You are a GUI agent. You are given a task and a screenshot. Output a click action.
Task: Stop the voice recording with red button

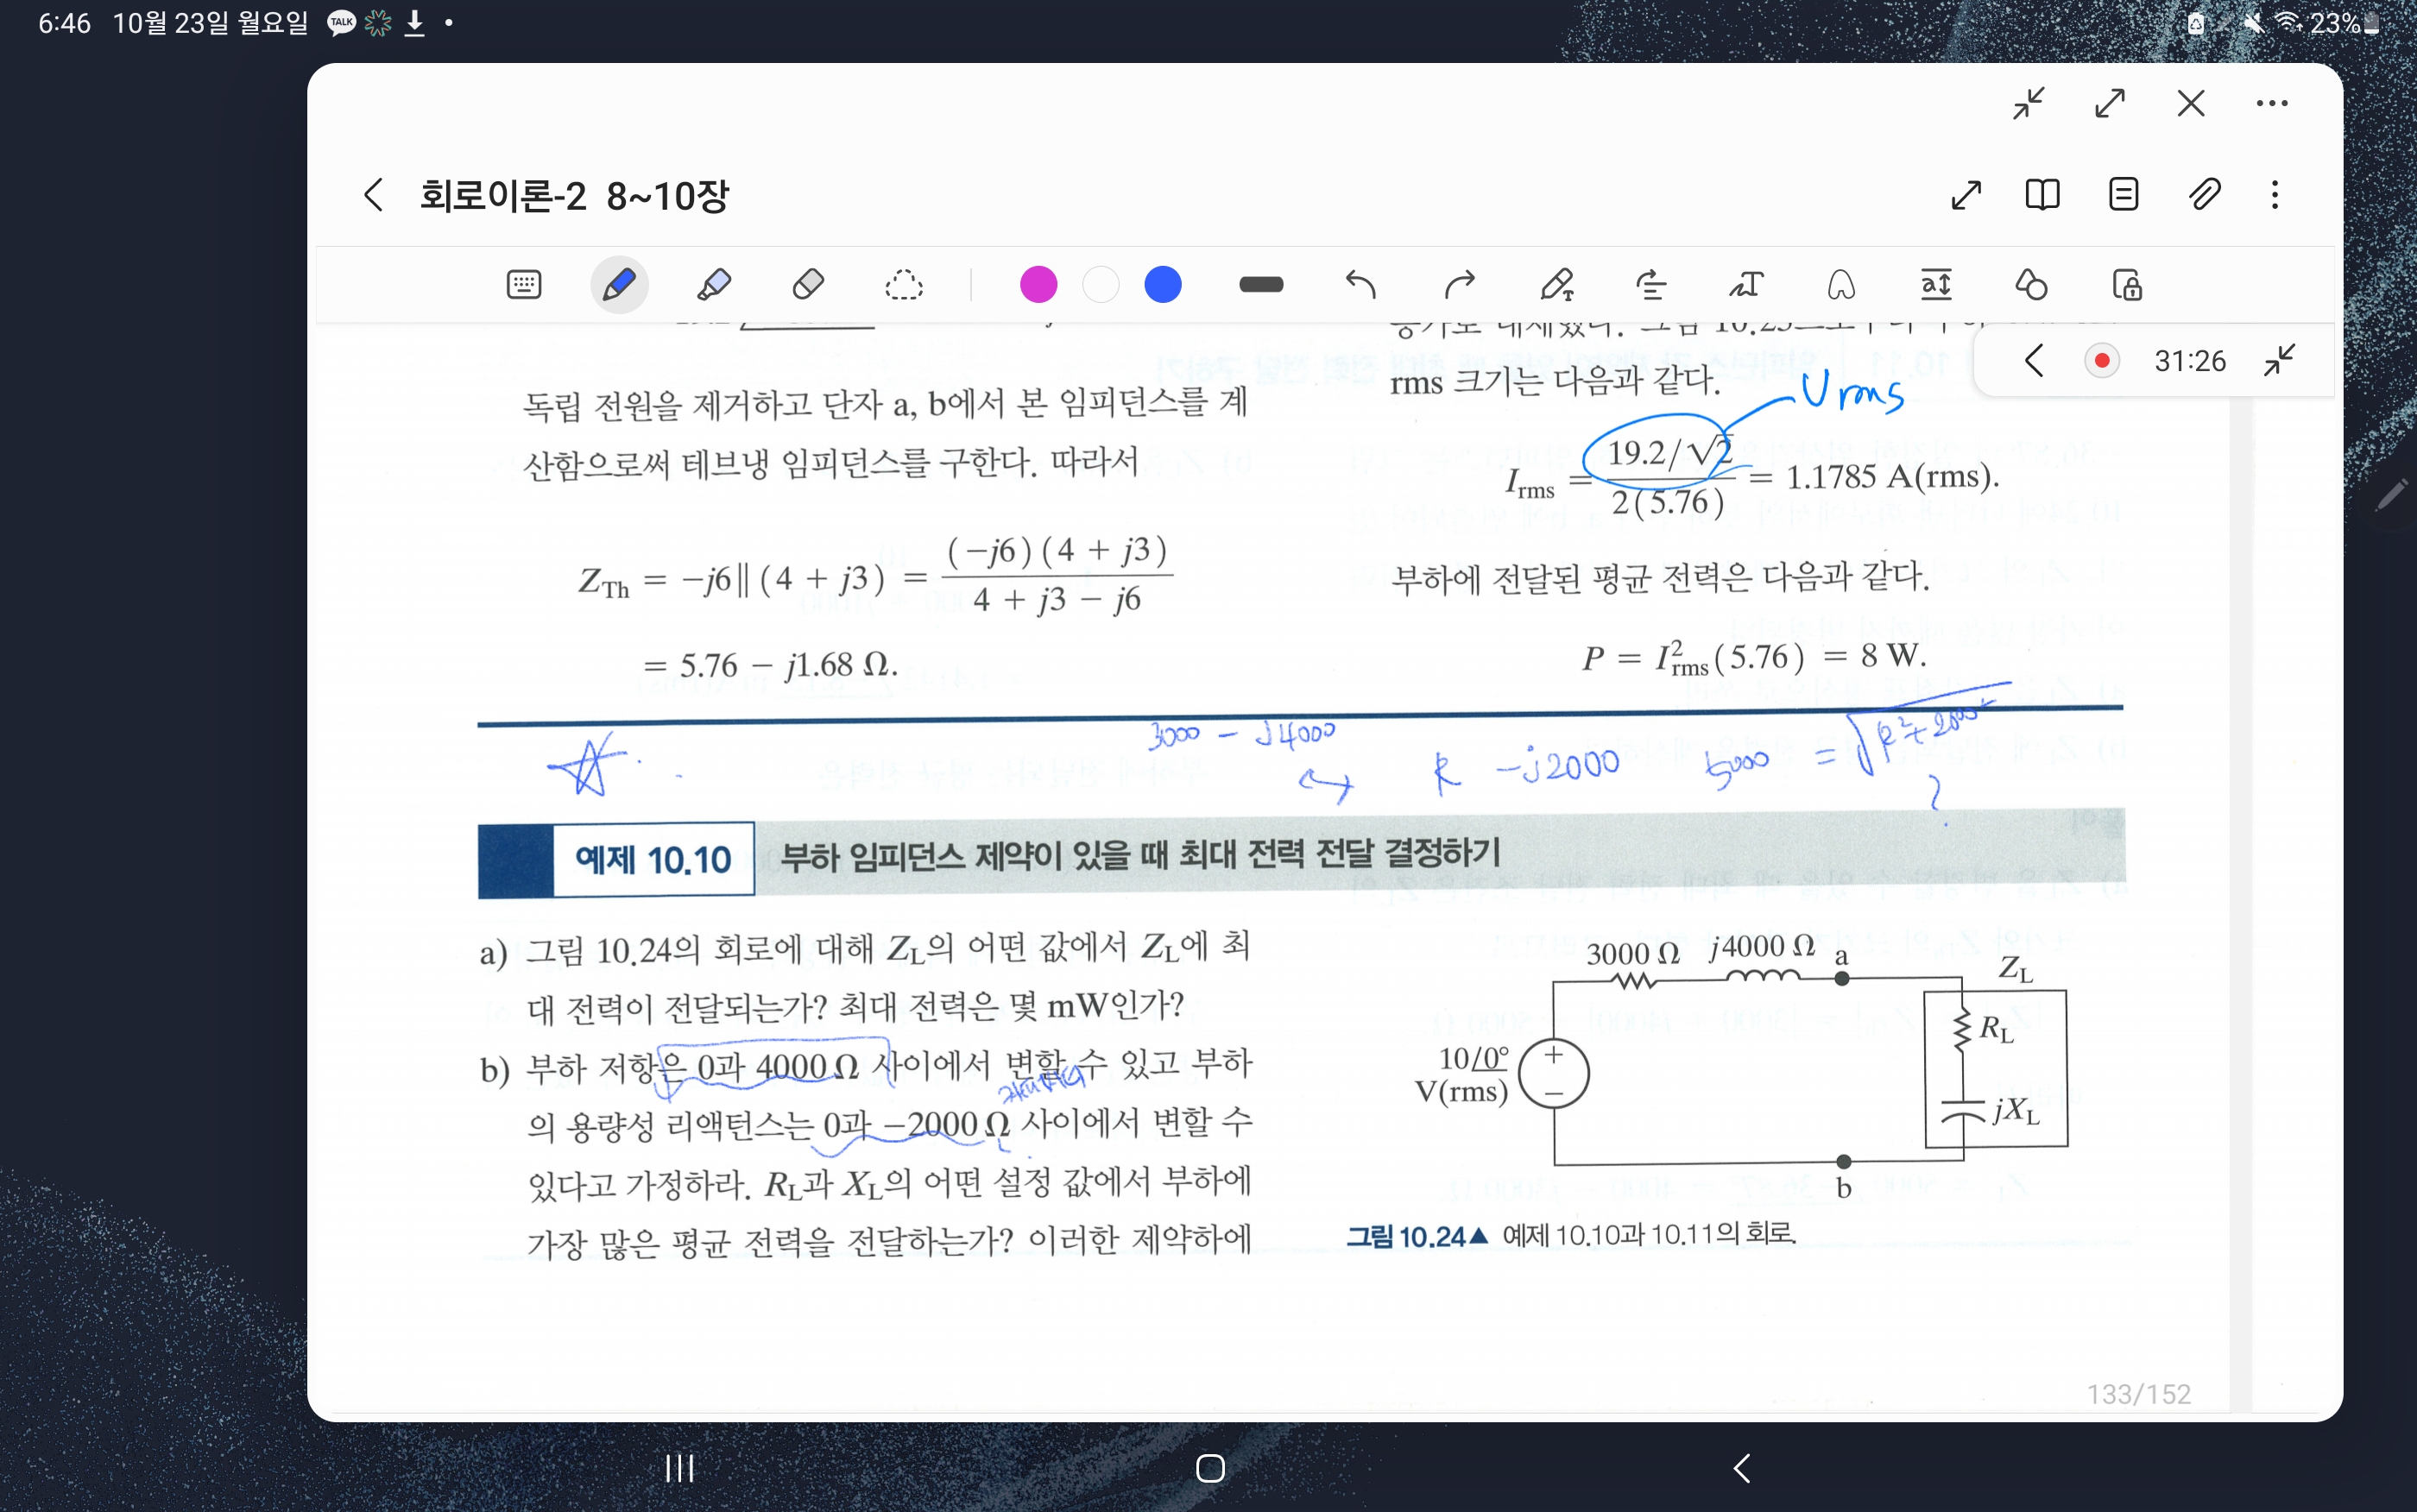(x=2102, y=360)
